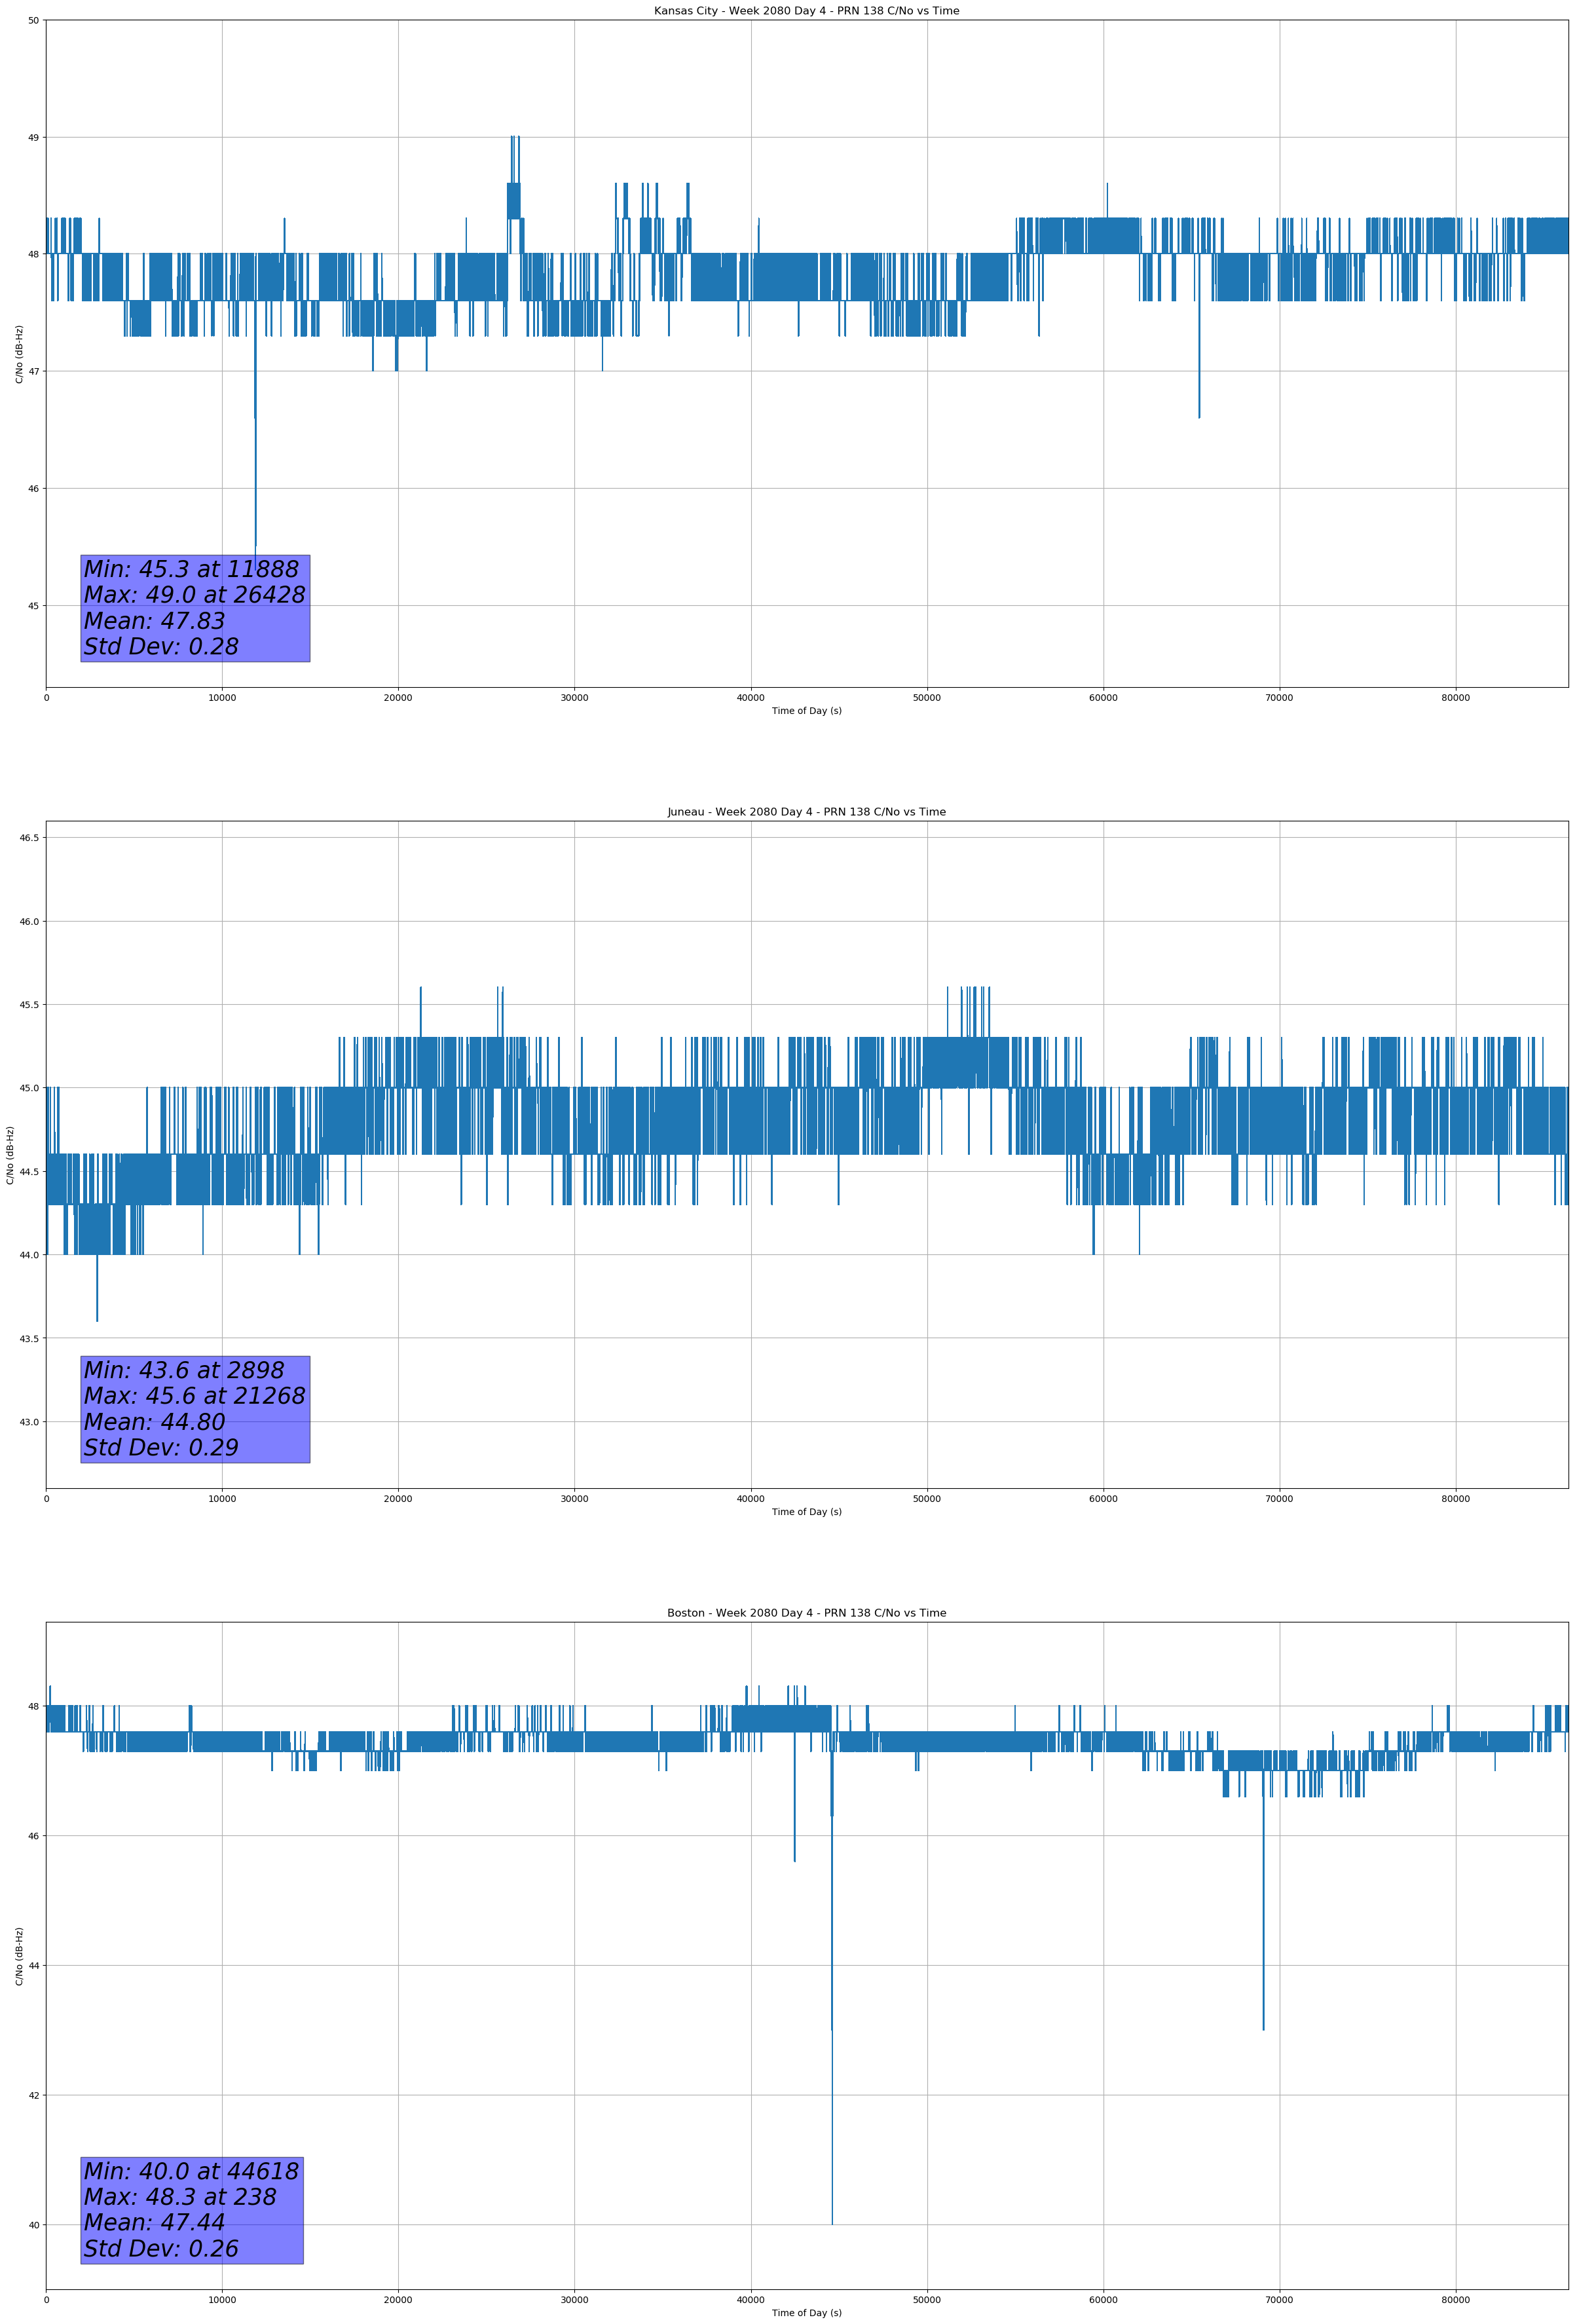Click Kansas City dip to 46.6 near 65000

coord(1199,415)
